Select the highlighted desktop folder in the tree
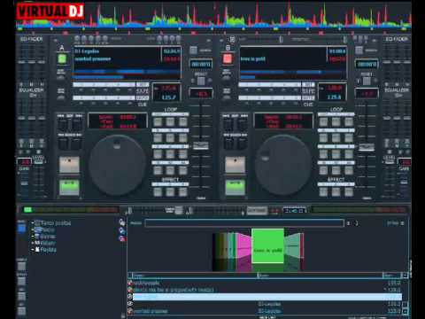The height and width of the screenshot is (319, 425). (x=45, y=230)
